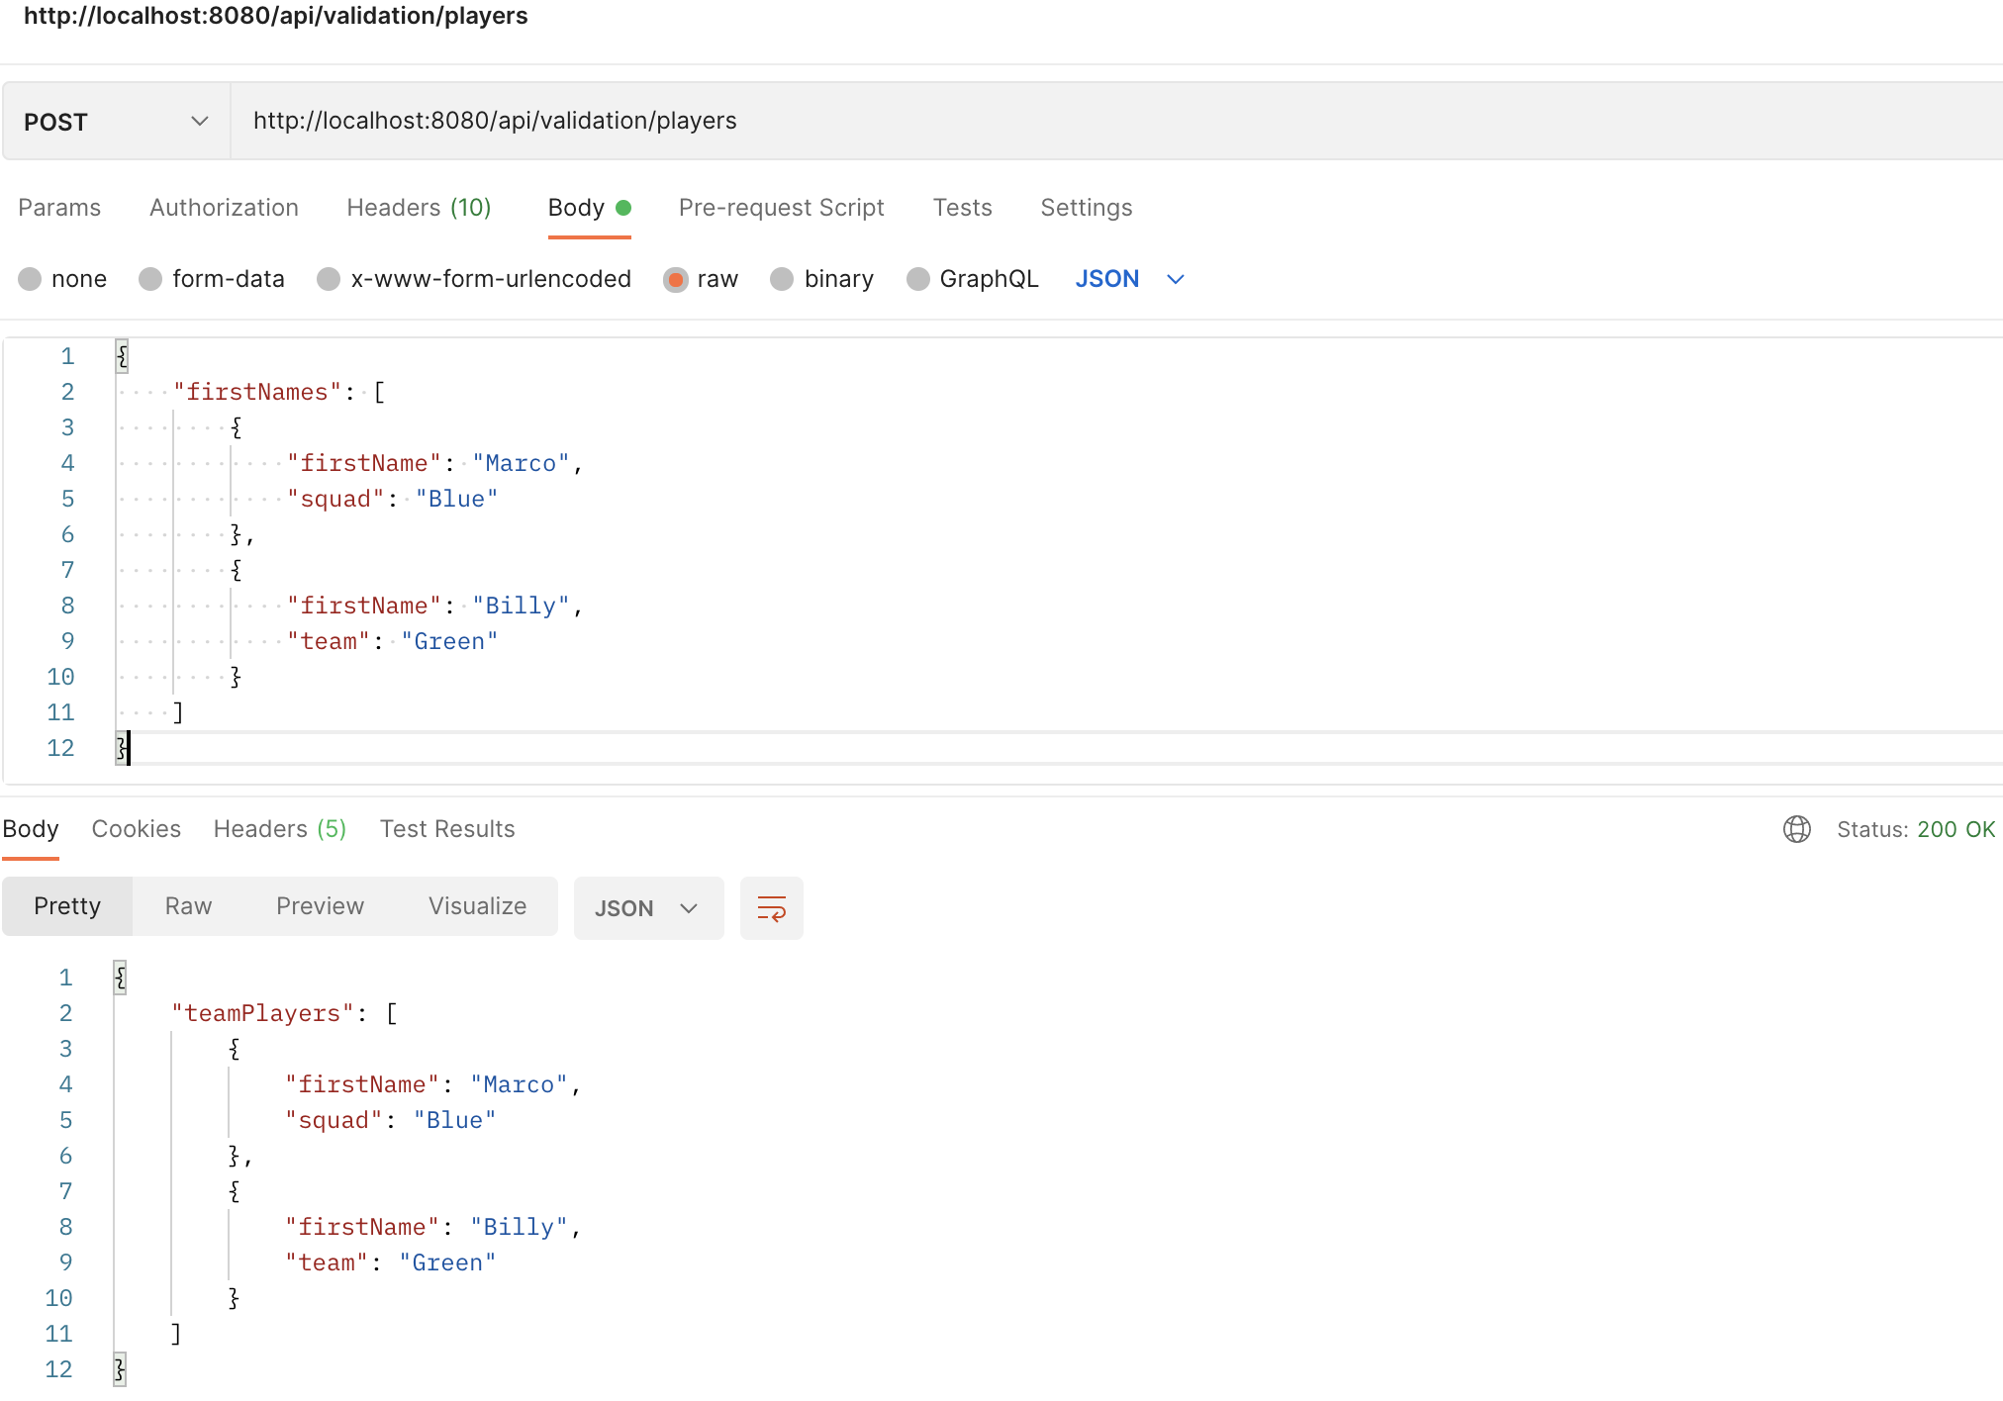Choose the Preview response view
Screen dimensions: 2003x1401
pos(320,906)
